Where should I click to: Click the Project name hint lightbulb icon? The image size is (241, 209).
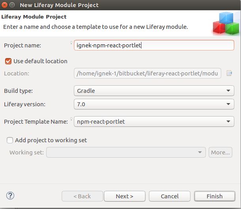tap(72, 43)
